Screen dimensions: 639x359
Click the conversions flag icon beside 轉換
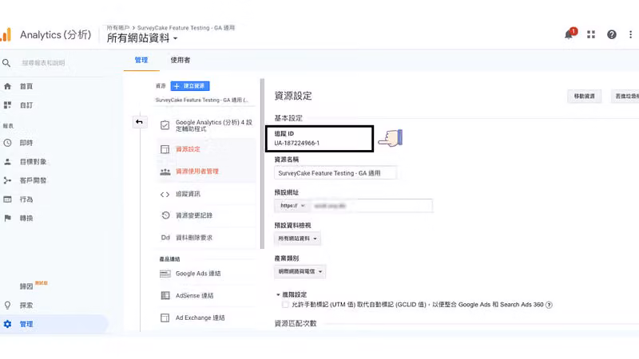[x=7, y=218]
